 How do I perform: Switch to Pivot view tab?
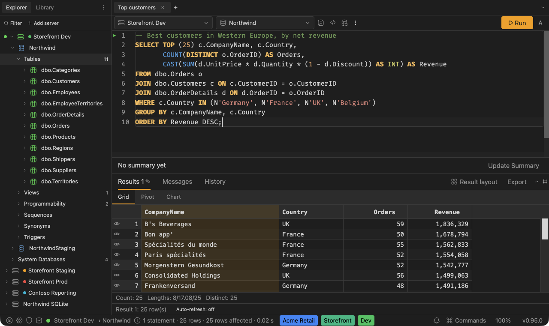(148, 197)
